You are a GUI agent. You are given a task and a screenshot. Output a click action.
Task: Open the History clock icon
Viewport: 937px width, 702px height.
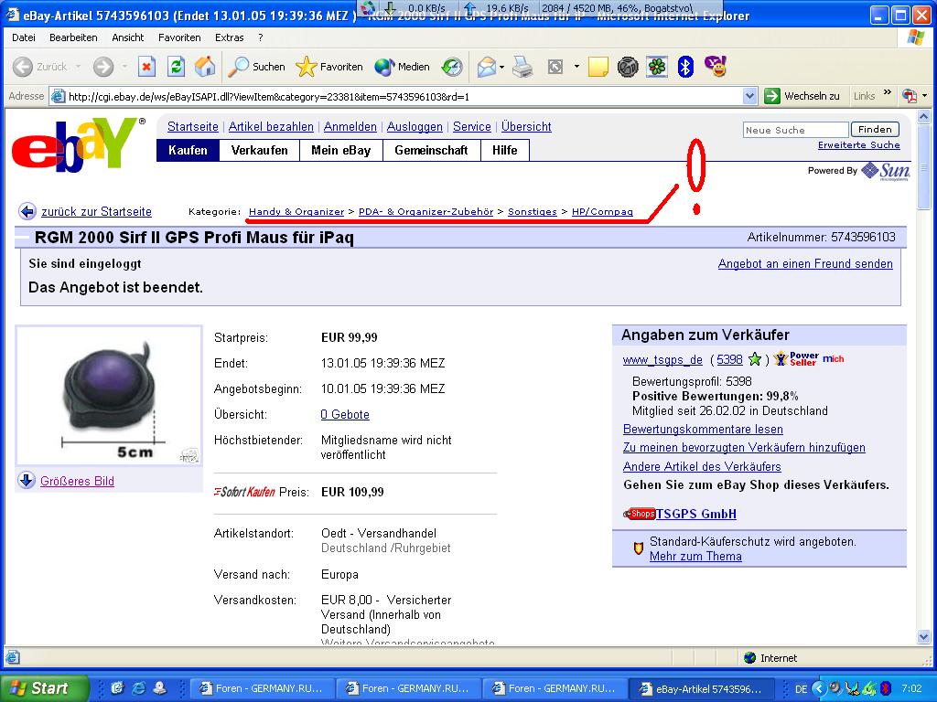[452, 67]
